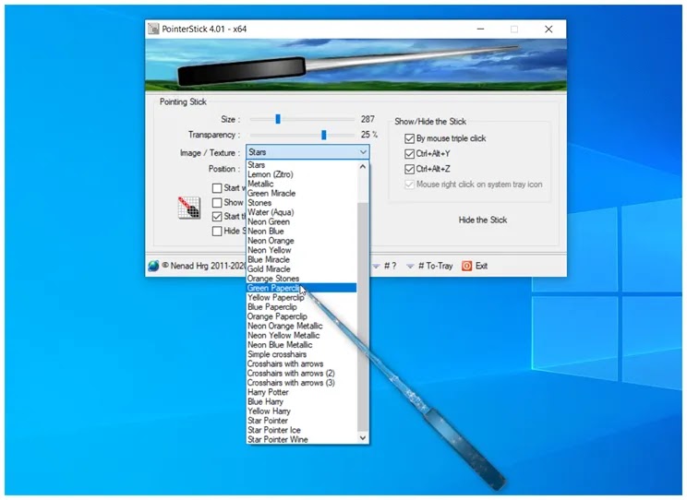Pick 'Neon Blue' texture
Screen dimensions: 687x500
pos(301,232)
